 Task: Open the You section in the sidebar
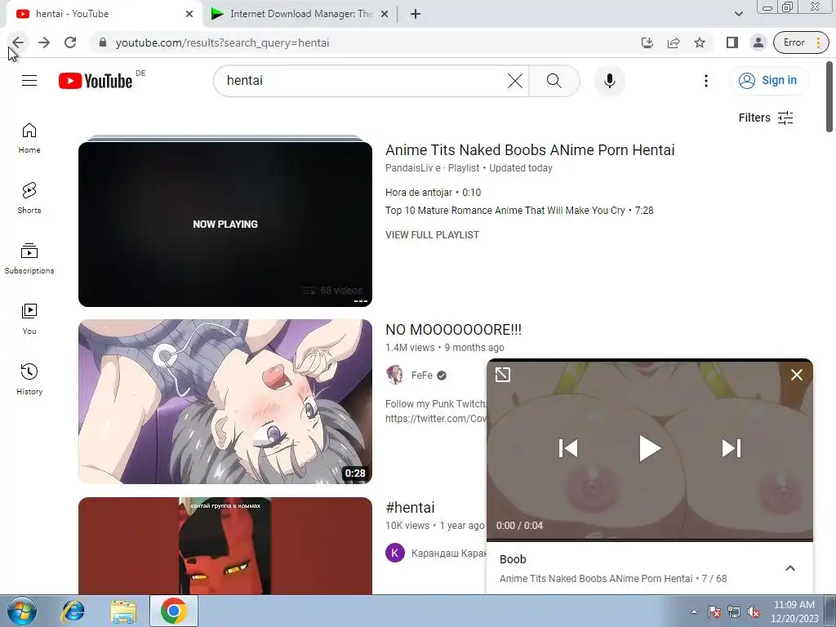pos(29,319)
